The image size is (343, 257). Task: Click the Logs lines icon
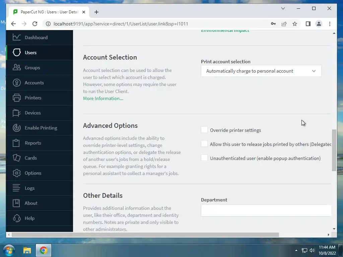(x=16, y=188)
